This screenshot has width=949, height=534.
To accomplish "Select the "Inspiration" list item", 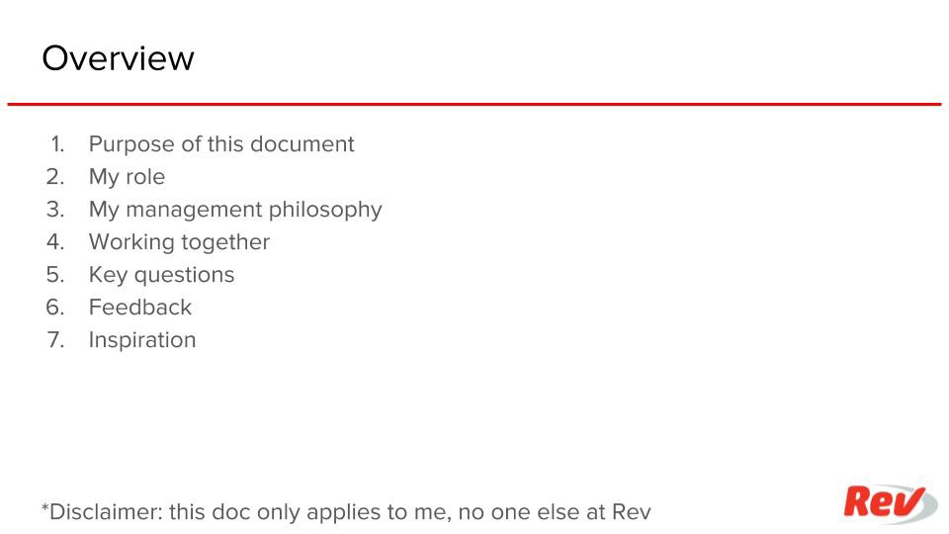I will tap(142, 340).
